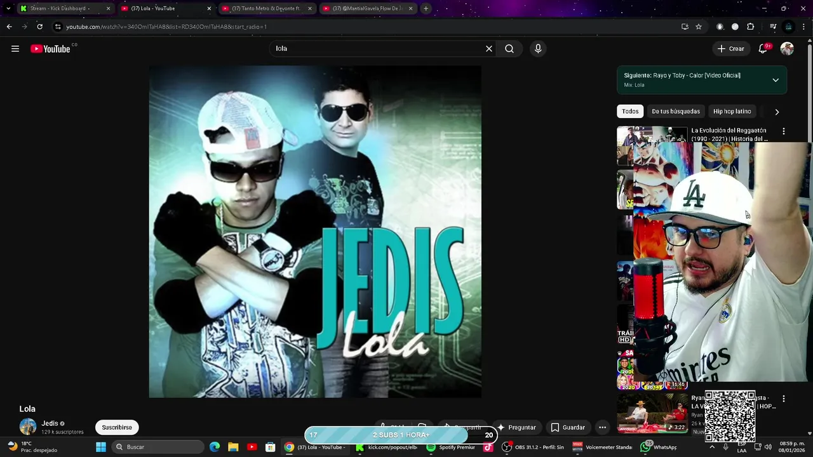813x457 pixels.
Task: Select the Todos filter chip
Action: point(630,111)
